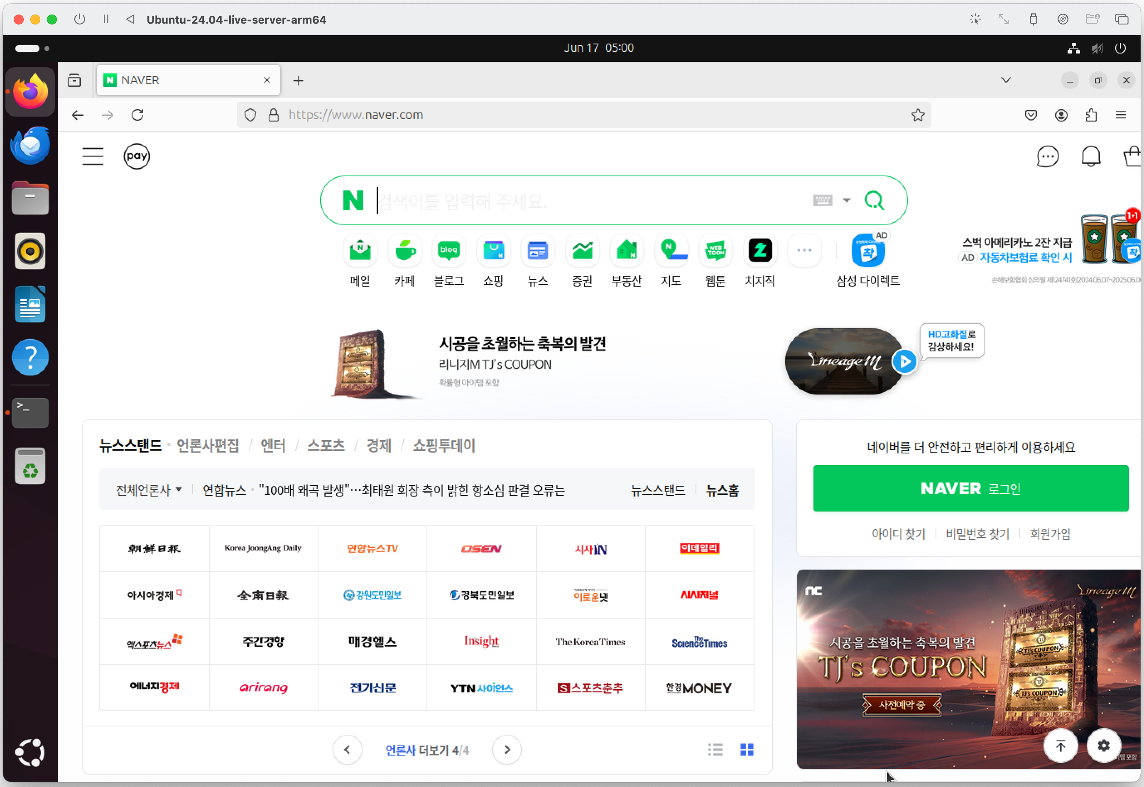Click the search text input field
This screenshot has height=787, width=1144.
click(587, 201)
